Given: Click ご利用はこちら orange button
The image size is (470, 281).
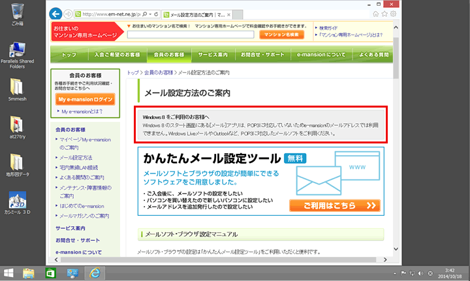Looking at the screenshot, I should [x=335, y=205].
